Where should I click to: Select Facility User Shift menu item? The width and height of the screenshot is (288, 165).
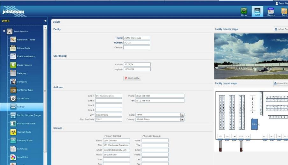point(26,124)
